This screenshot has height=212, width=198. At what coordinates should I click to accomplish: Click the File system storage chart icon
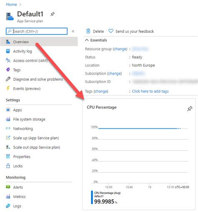[x=8, y=119]
